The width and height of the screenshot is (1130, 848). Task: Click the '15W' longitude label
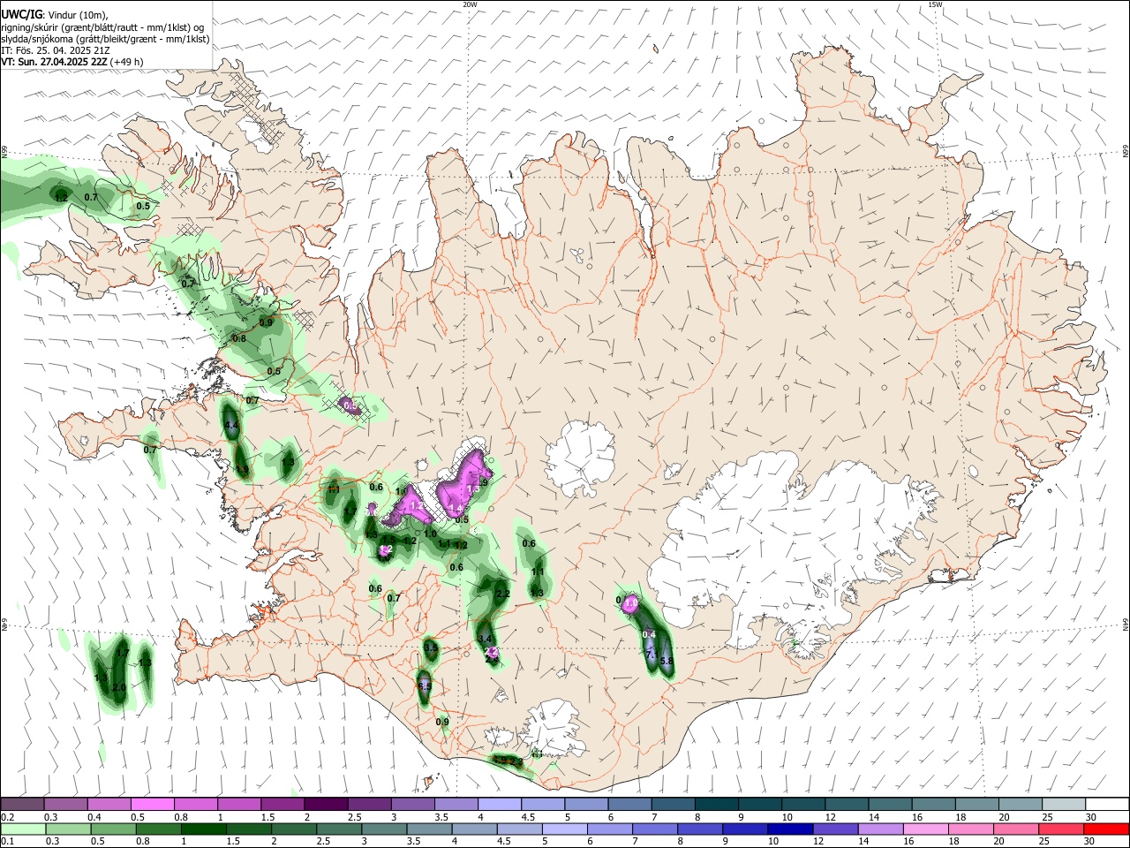935,4
